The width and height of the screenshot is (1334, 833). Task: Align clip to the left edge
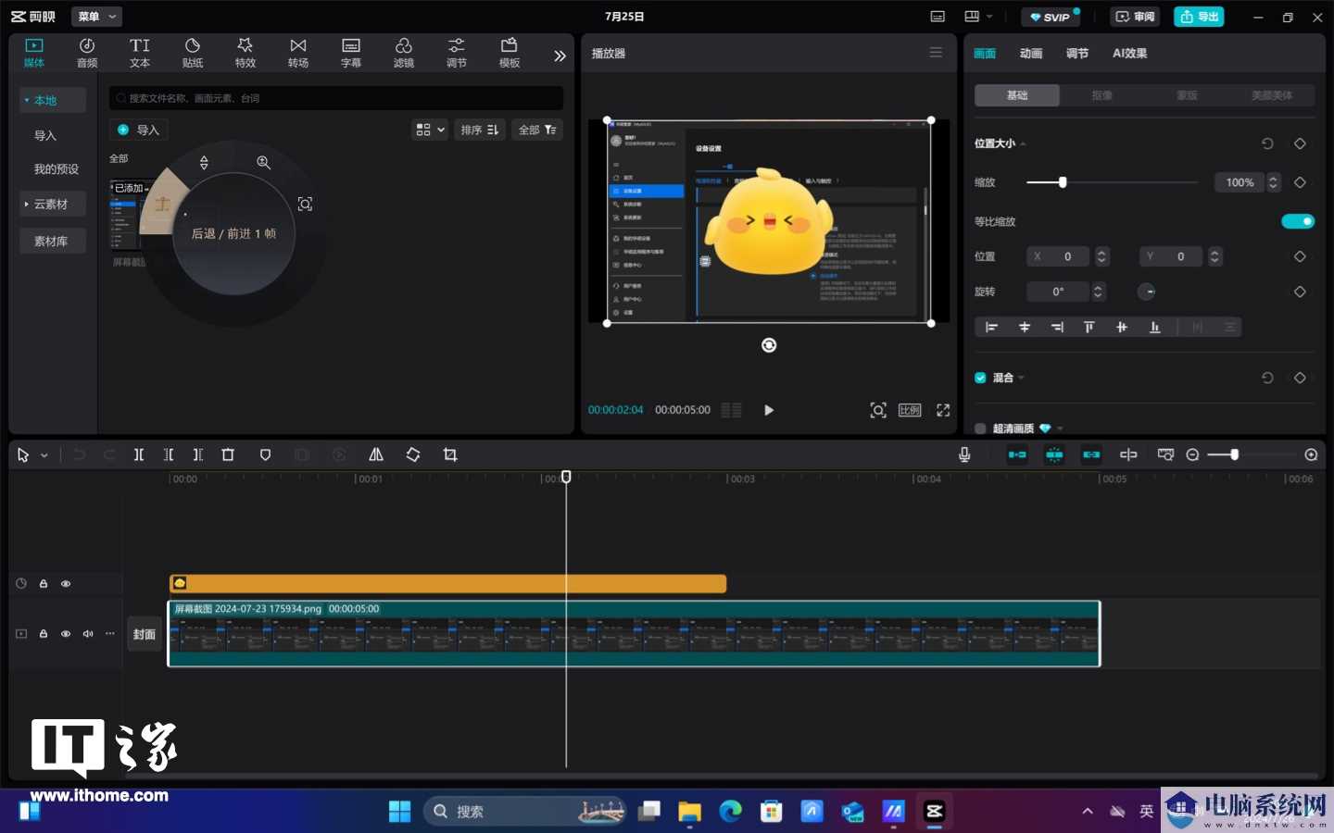point(991,327)
